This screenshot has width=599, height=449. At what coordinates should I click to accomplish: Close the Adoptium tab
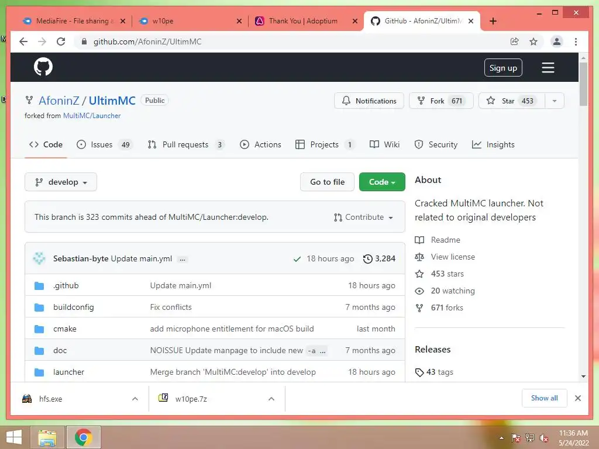(355, 21)
